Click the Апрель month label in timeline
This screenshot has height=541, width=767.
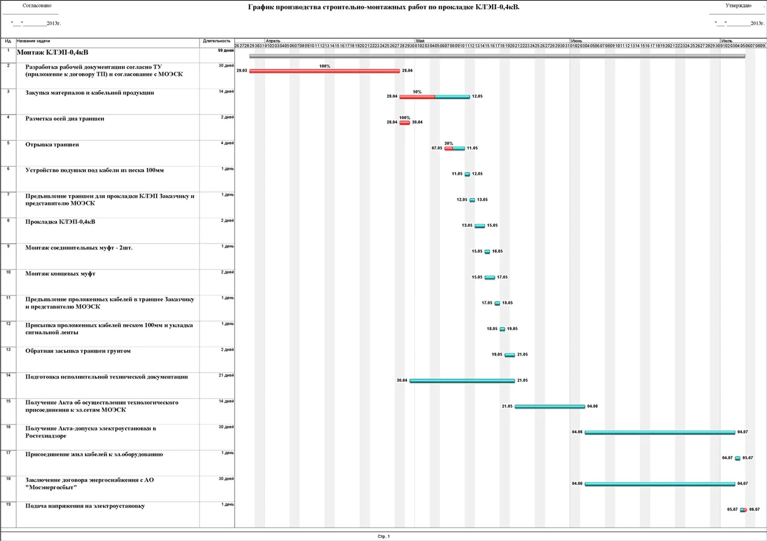273,41
